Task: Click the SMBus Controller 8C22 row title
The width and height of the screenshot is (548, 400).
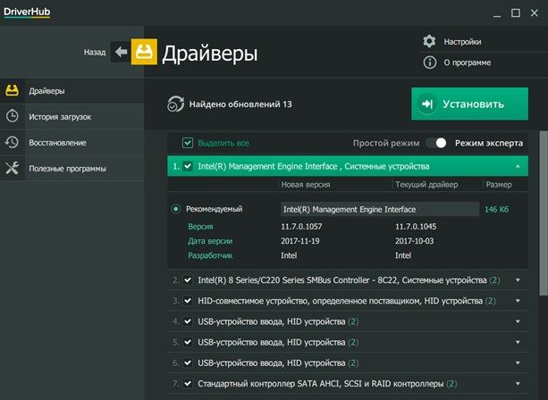Action: [342, 280]
